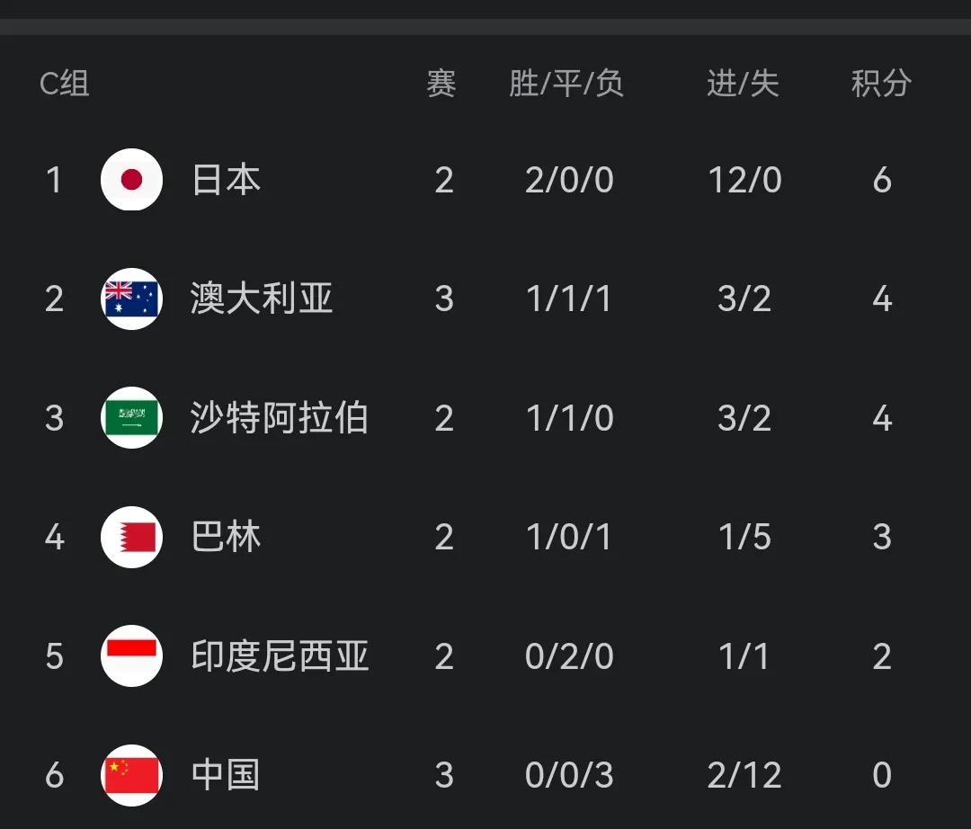The image size is (971, 829).
Task: Click the Australia flag icon
Action: click(x=131, y=299)
